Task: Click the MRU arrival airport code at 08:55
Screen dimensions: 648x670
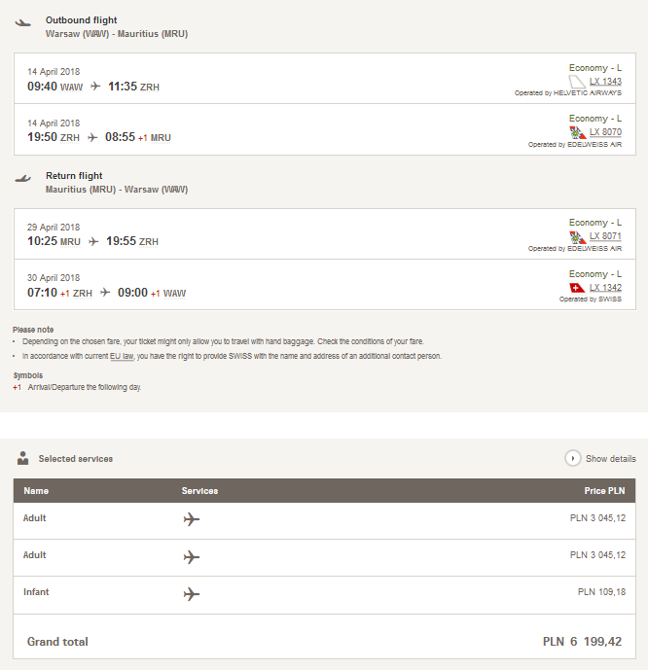Action: click(161, 138)
